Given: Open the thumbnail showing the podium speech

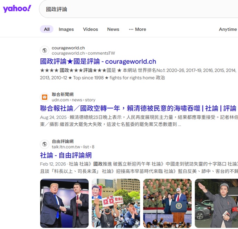Looking at the screenshot, I should pos(167,203).
